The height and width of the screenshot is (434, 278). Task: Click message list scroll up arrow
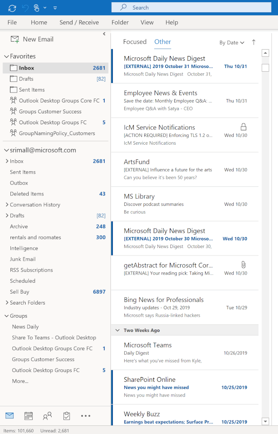click(x=265, y=53)
